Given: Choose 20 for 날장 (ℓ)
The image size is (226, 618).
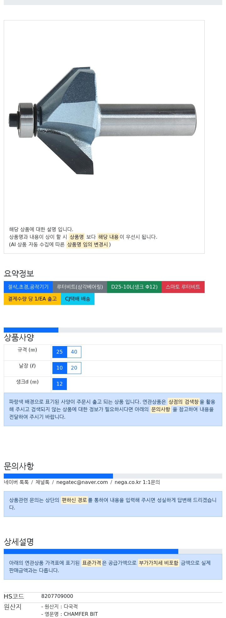Looking at the screenshot, I should (74, 368).
